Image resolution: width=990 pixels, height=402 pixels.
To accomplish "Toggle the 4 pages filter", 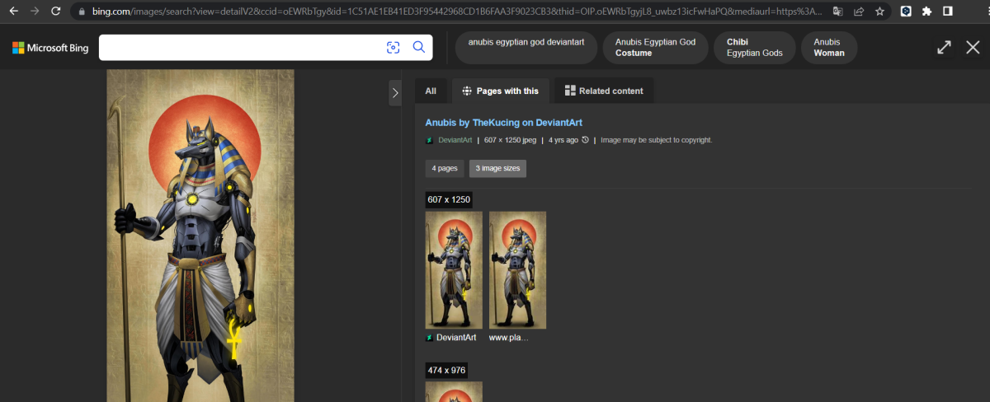I will [444, 168].
